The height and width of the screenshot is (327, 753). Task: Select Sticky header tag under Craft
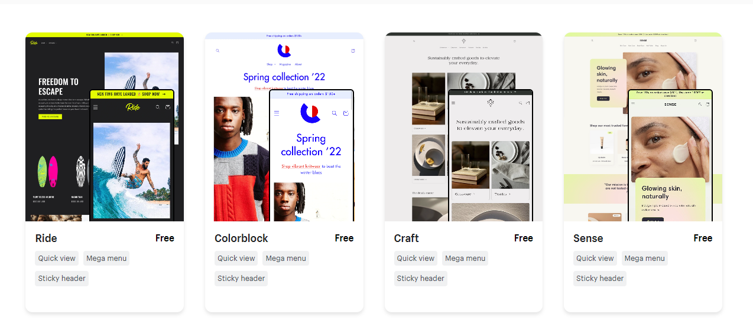tap(421, 279)
